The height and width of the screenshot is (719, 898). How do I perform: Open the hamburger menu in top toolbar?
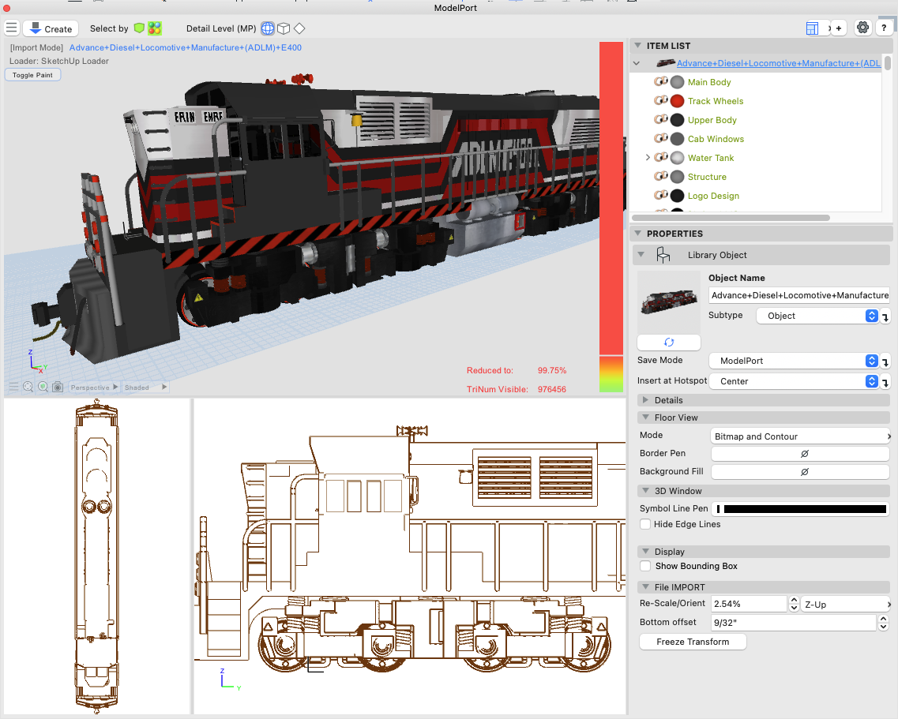pyautogui.click(x=11, y=28)
